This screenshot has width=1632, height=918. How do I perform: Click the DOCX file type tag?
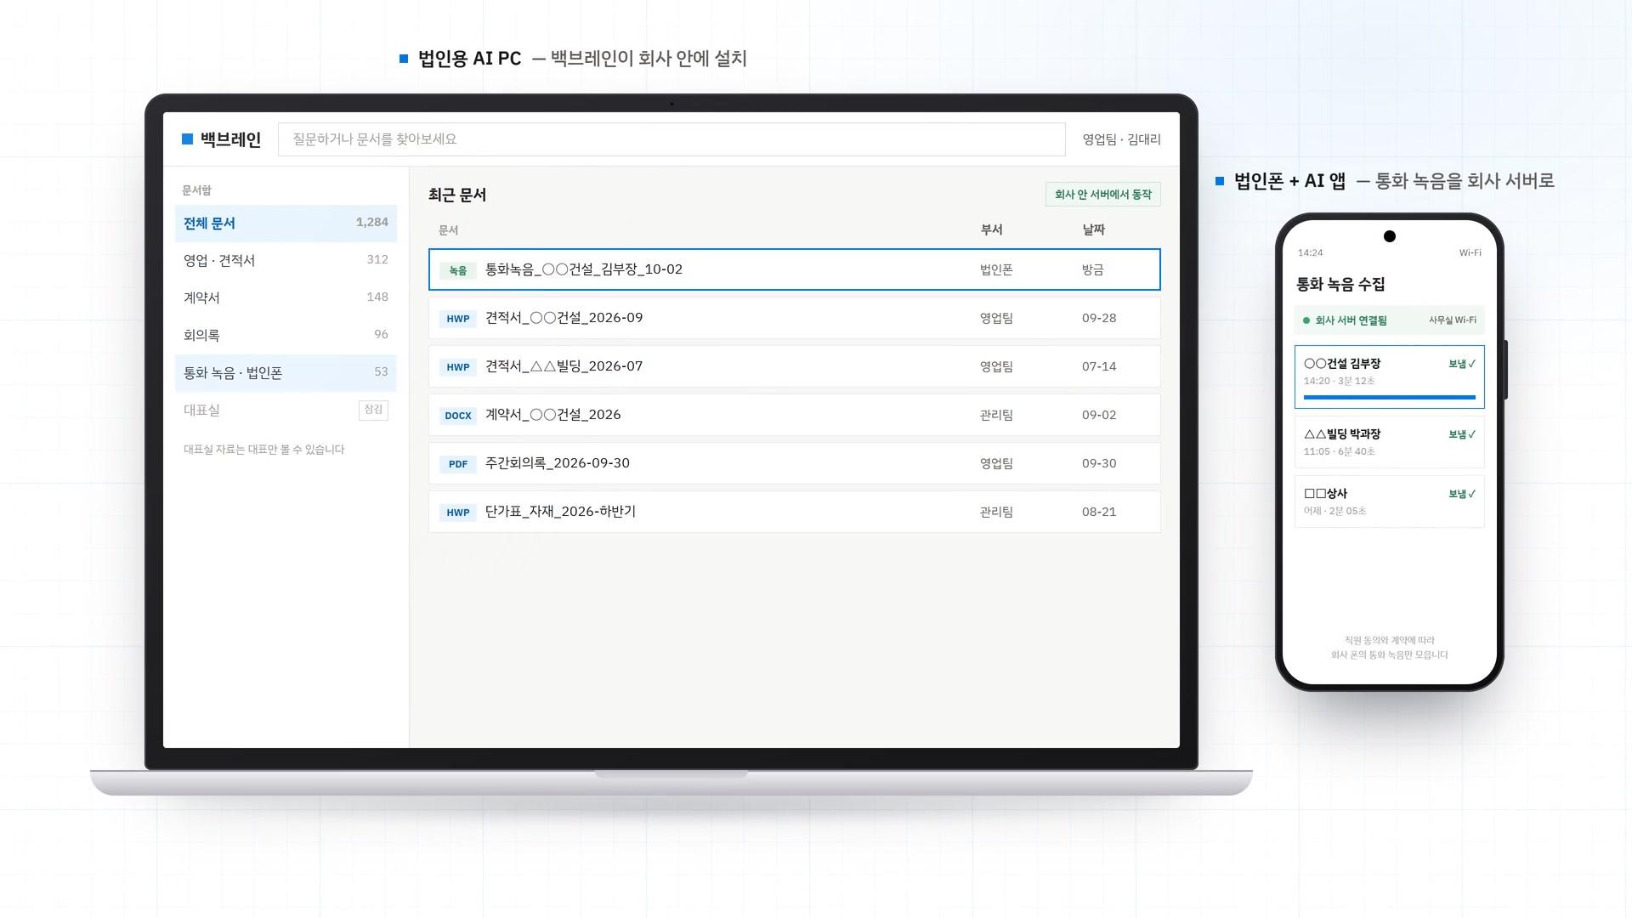tap(457, 416)
